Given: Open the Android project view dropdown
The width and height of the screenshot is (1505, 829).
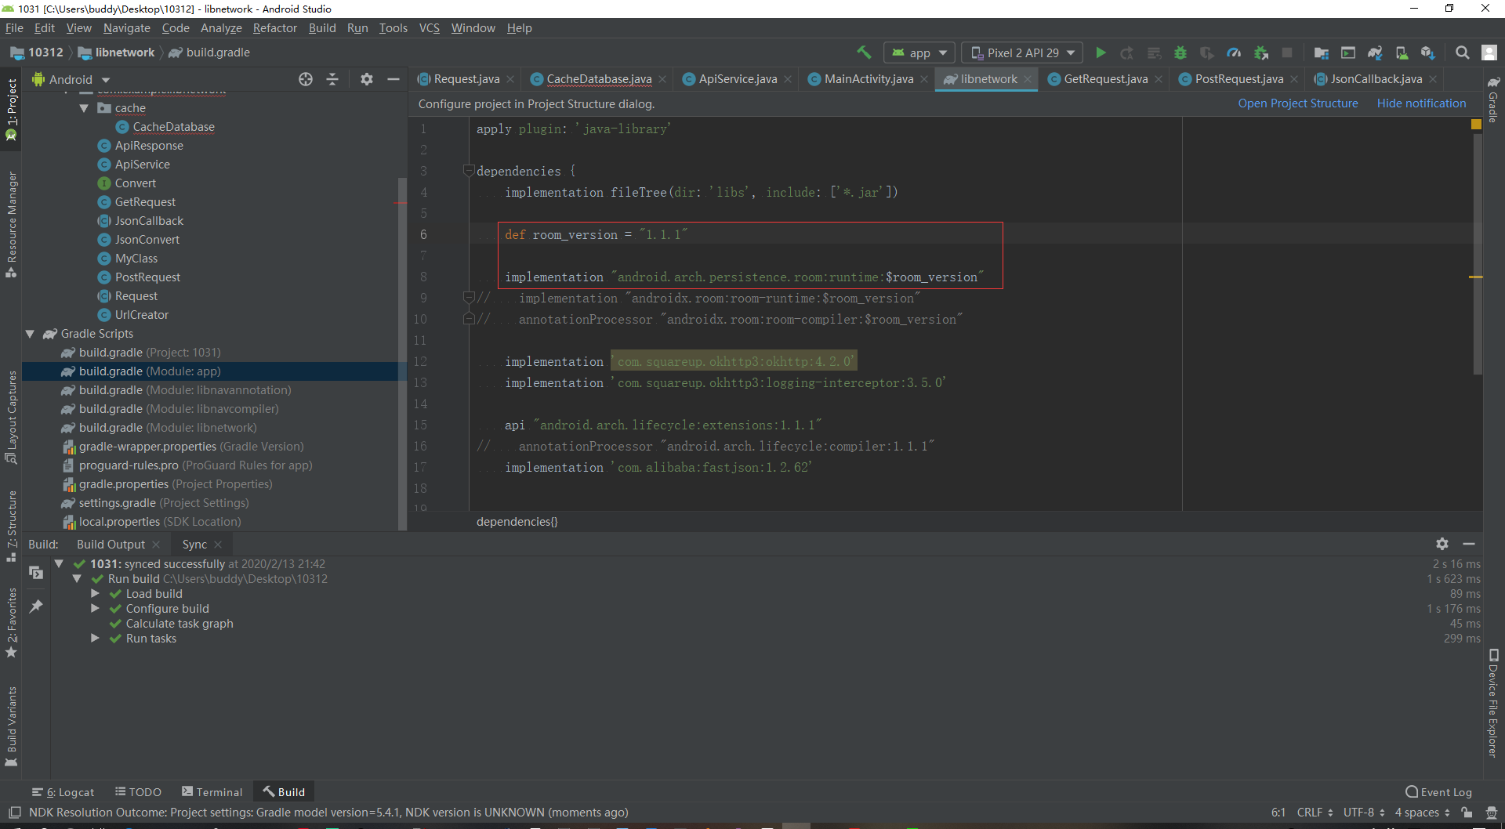Looking at the screenshot, I should (71, 79).
